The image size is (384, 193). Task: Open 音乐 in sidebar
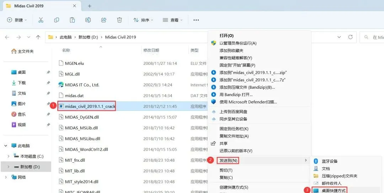pos(18,114)
